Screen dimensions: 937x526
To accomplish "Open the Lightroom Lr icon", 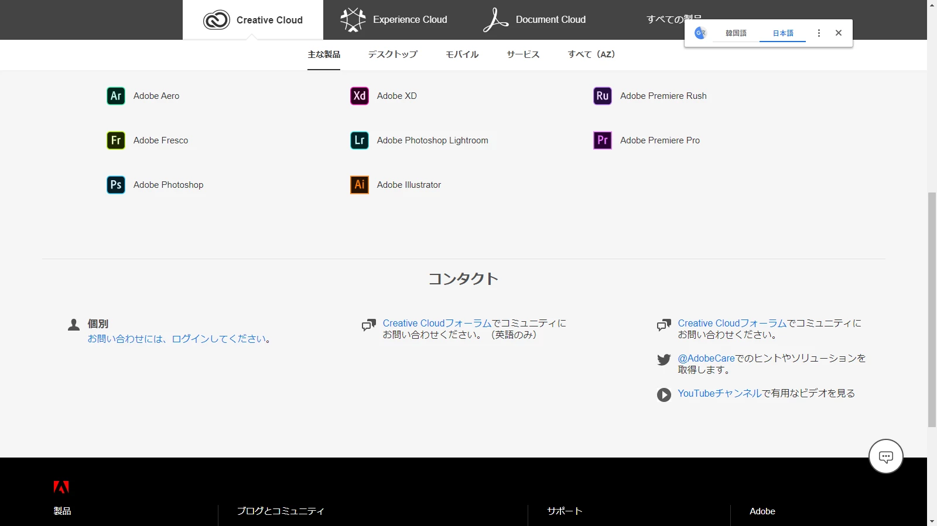I will click(x=360, y=140).
